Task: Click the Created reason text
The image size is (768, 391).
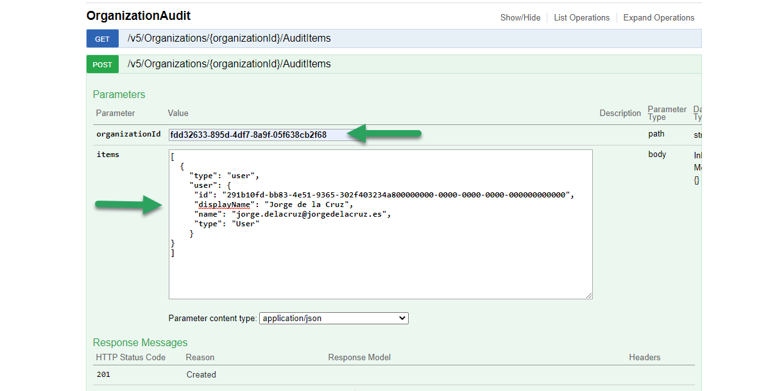Action: click(201, 374)
